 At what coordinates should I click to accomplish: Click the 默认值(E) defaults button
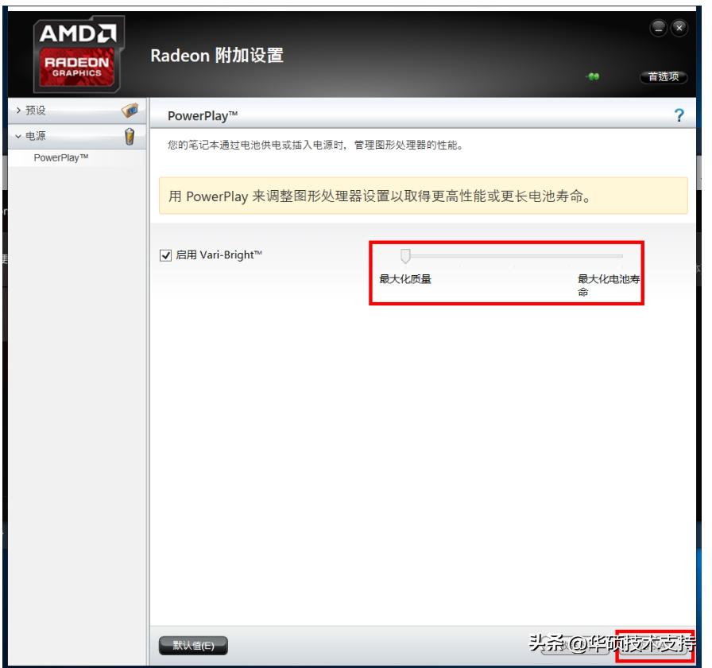(193, 645)
